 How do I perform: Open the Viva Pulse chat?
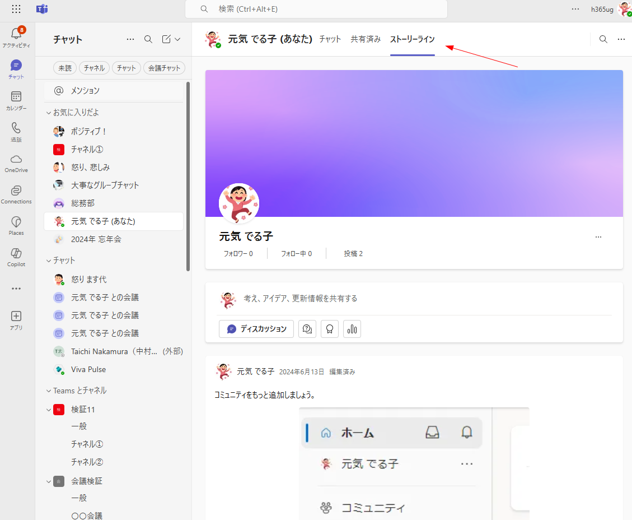[x=114, y=369]
